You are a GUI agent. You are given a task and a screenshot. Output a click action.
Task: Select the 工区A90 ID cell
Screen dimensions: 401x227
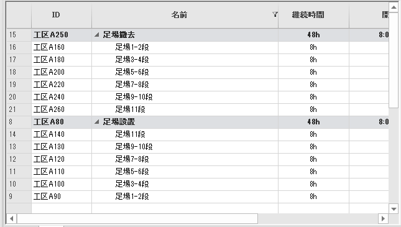pyautogui.click(x=62, y=197)
